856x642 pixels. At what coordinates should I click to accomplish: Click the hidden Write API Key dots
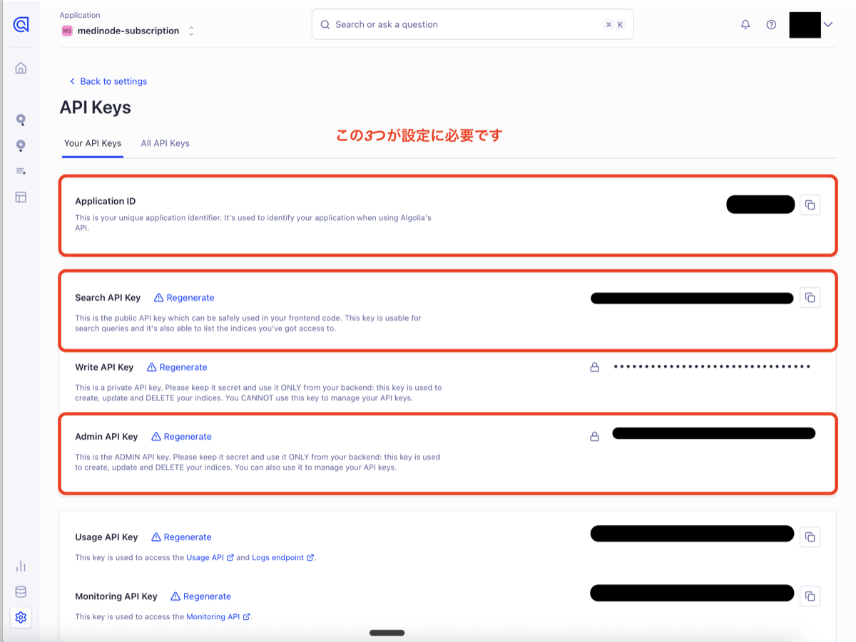point(712,367)
